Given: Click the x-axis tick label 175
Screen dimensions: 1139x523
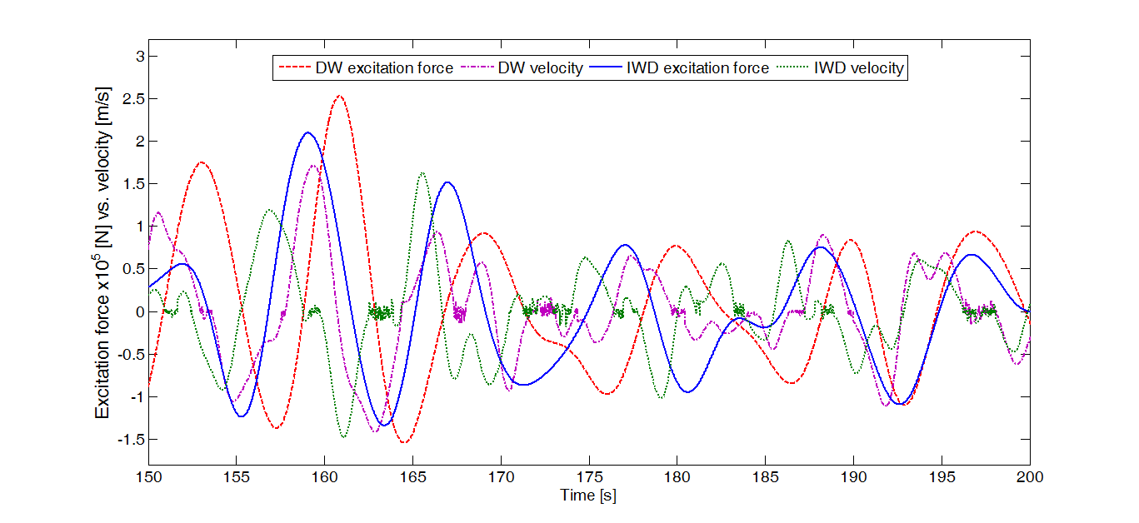Looking at the screenshot, I should pos(588,478).
